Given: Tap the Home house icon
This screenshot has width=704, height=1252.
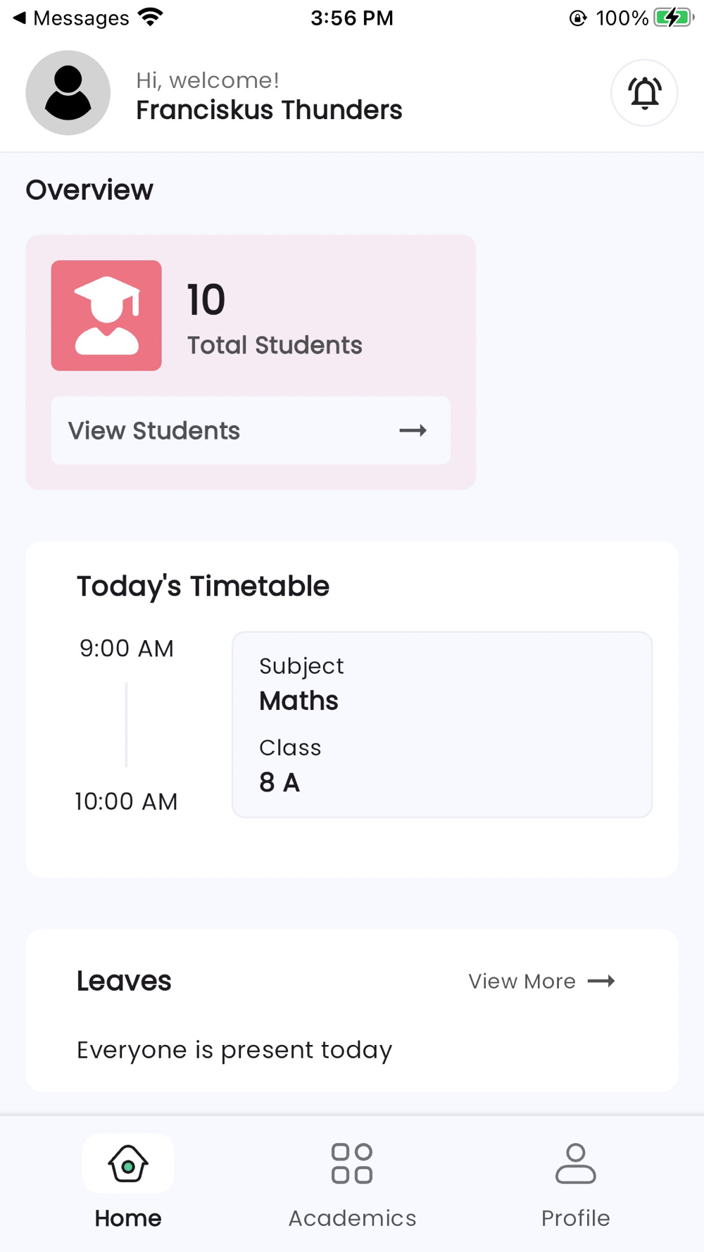Looking at the screenshot, I should coord(128,1163).
